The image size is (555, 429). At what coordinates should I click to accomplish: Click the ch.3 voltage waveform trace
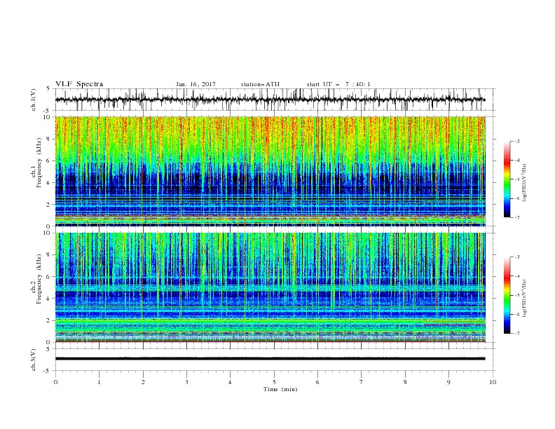point(270,359)
